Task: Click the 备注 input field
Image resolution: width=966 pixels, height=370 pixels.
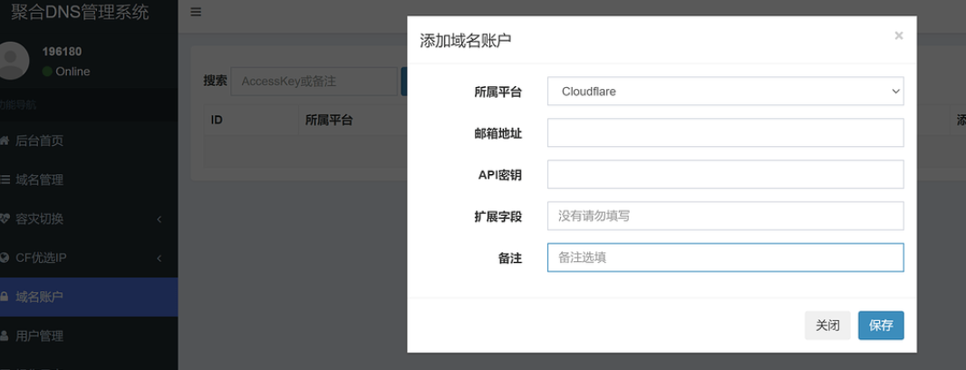Action: [725, 258]
